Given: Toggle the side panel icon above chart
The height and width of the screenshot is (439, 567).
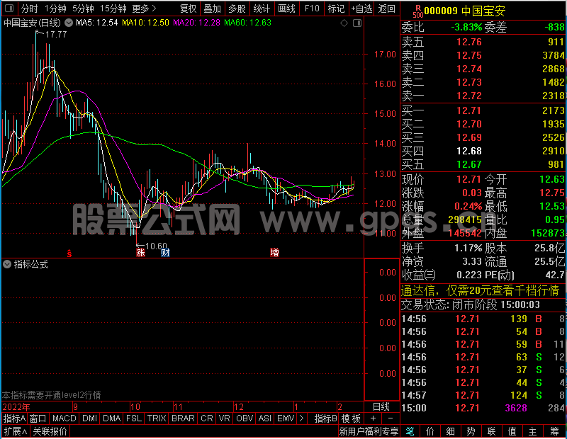Looking at the screenshot, I should 357,23.
